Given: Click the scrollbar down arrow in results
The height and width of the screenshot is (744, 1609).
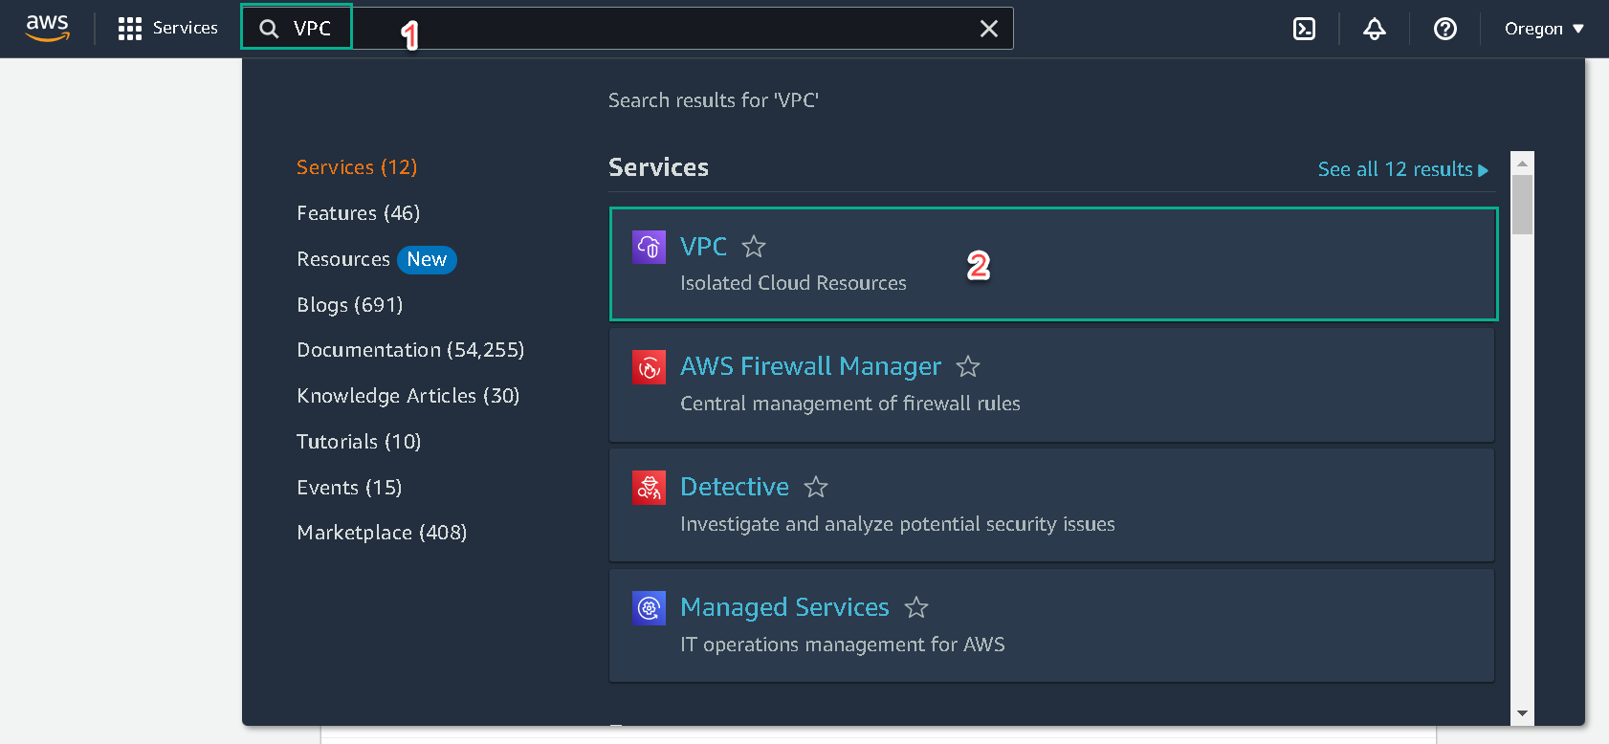Looking at the screenshot, I should click(x=1522, y=714).
